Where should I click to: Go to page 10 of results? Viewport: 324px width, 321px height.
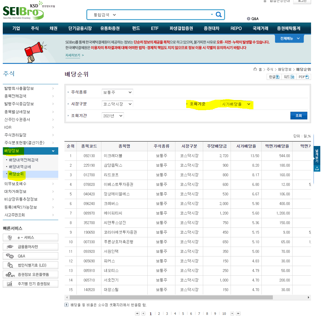(224, 314)
